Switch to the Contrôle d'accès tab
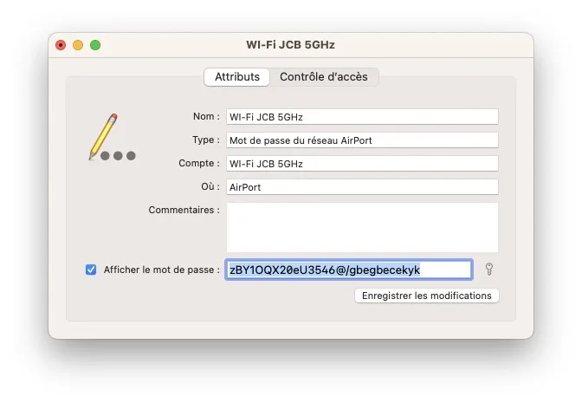 pos(324,77)
